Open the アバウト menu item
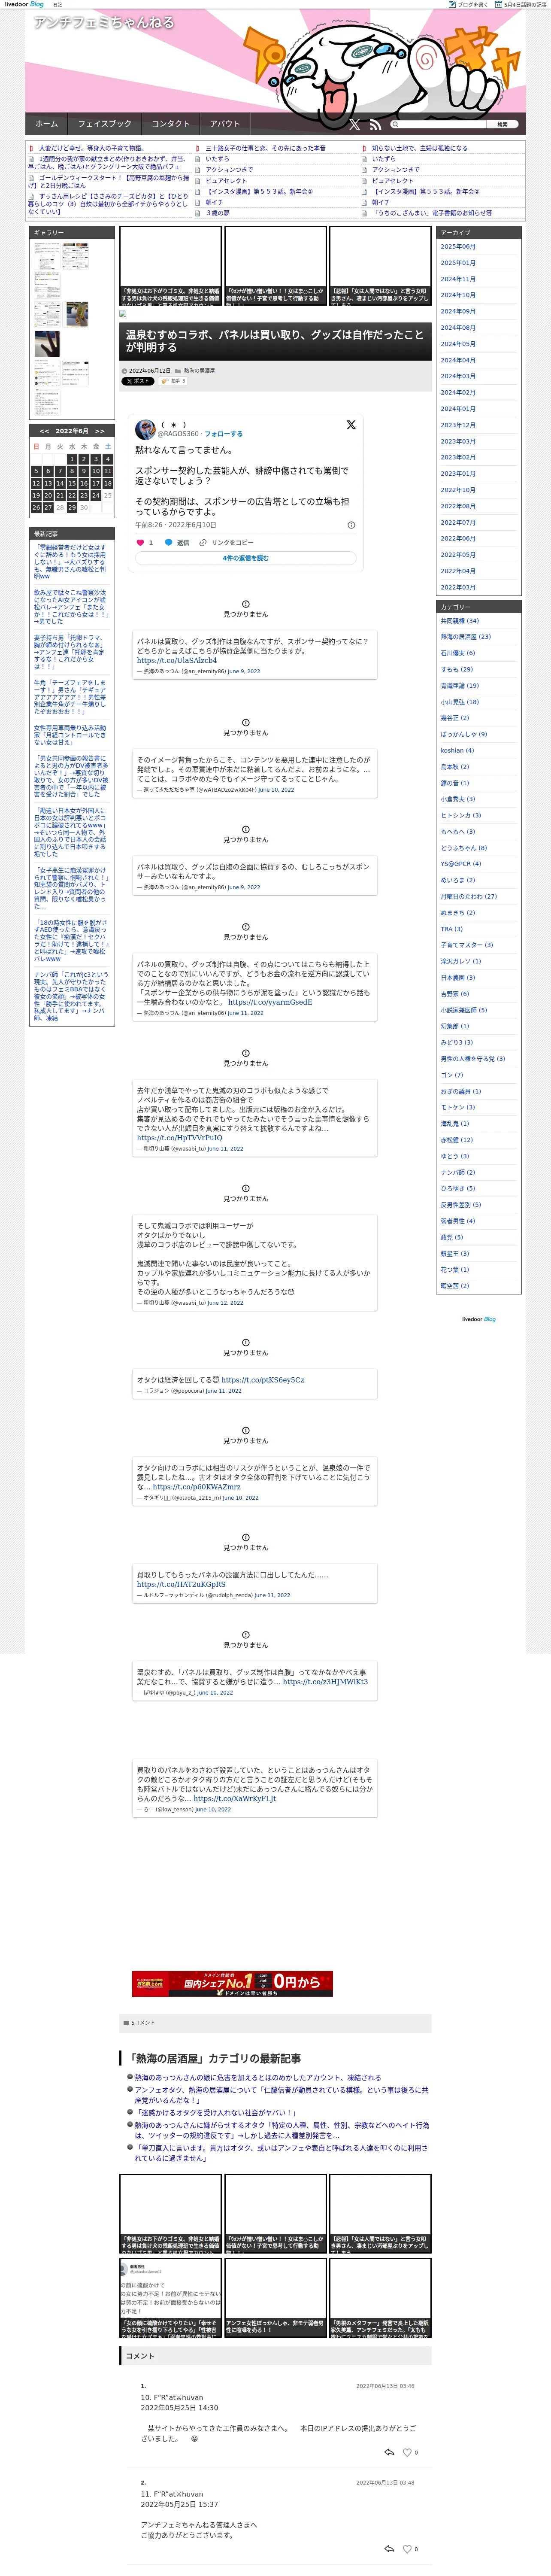Viewport: 551px width, 2576px height. click(x=225, y=124)
